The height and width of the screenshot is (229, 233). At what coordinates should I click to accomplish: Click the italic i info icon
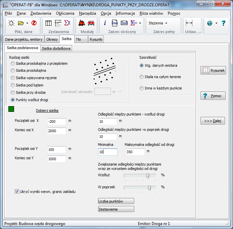(105, 23)
